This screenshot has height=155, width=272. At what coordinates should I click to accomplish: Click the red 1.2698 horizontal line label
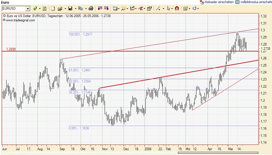coord(12,49)
